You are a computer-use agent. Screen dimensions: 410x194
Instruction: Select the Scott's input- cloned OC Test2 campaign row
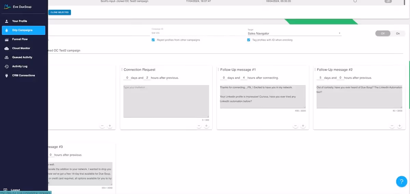(225, 2)
